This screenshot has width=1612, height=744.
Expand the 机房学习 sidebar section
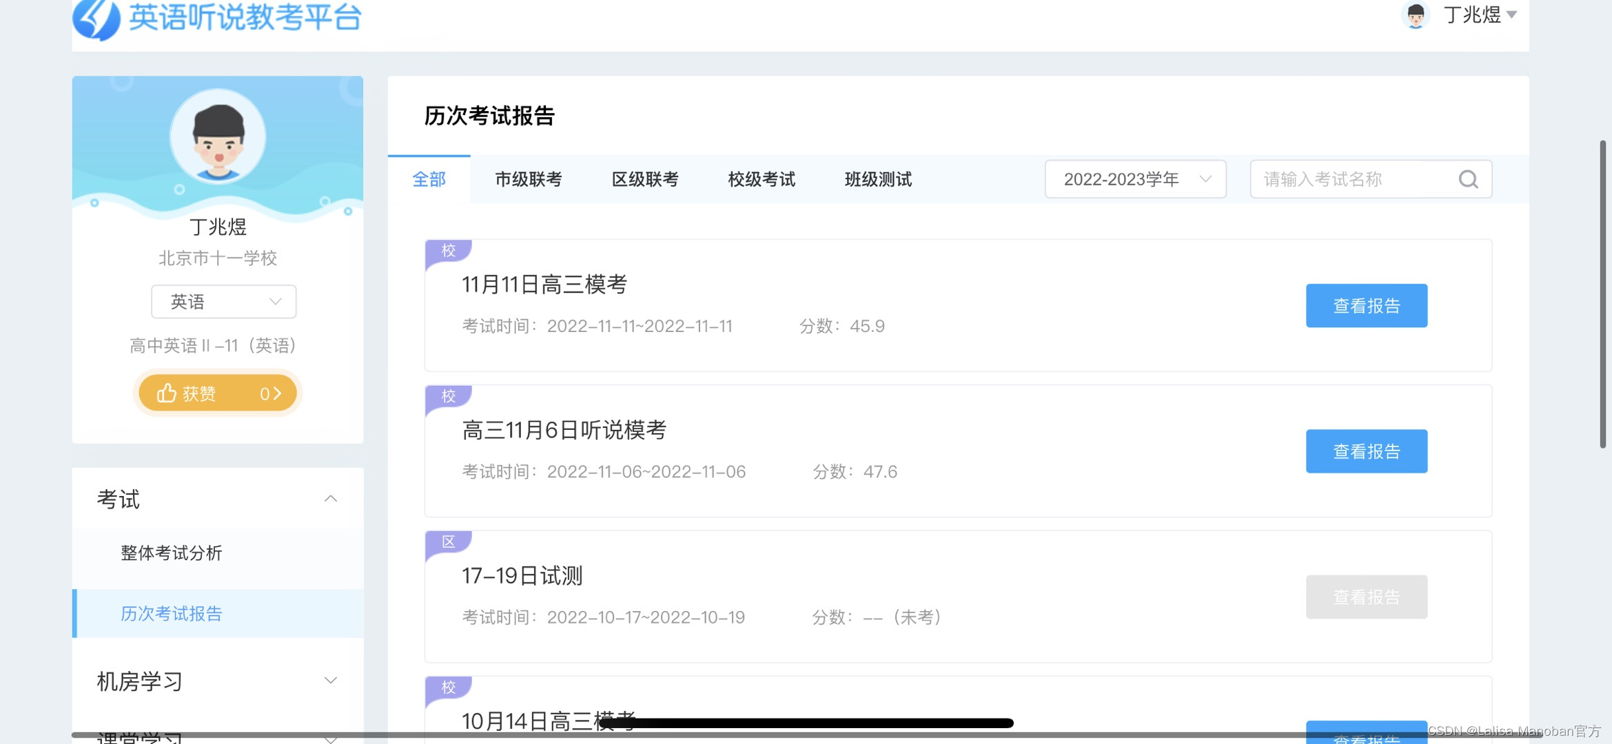tap(330, 681)
